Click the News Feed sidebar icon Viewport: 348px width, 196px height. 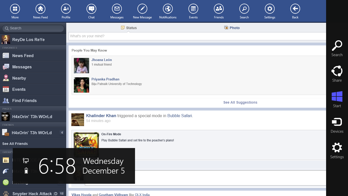6,56
